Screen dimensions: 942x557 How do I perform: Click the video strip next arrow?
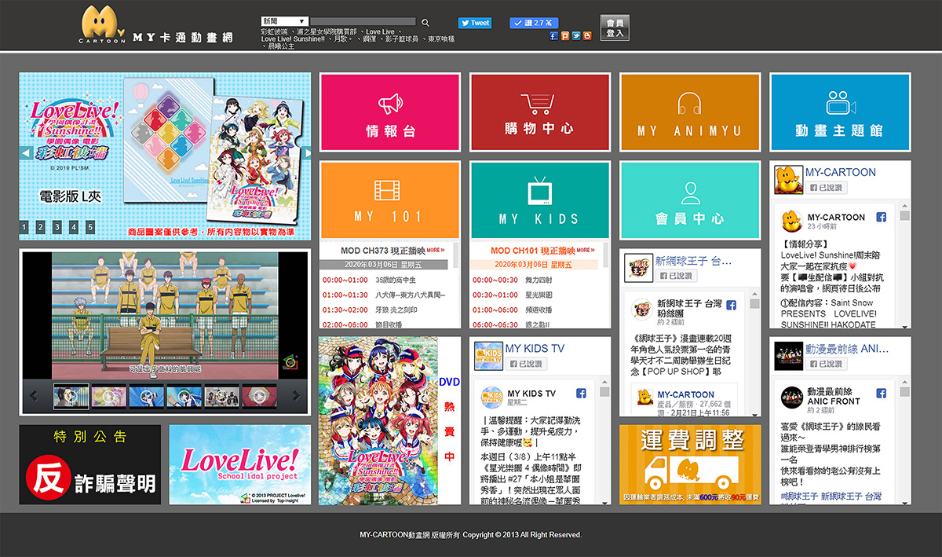[x=297, y=396]
